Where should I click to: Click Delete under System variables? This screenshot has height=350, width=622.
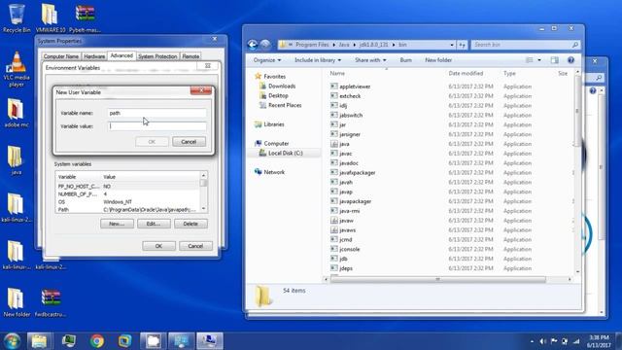(x=190, y=224)
